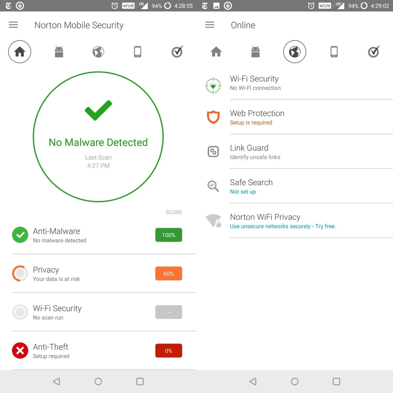The width and height of the screenshot is (393, 393).
Task: Tap the orange 60% Privacy score badge
Action: click(169, 274)
